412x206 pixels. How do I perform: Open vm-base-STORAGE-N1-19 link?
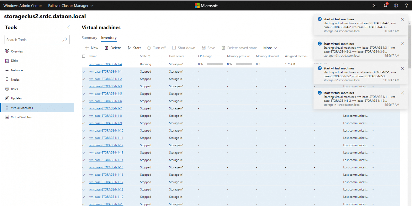[106, 197]
